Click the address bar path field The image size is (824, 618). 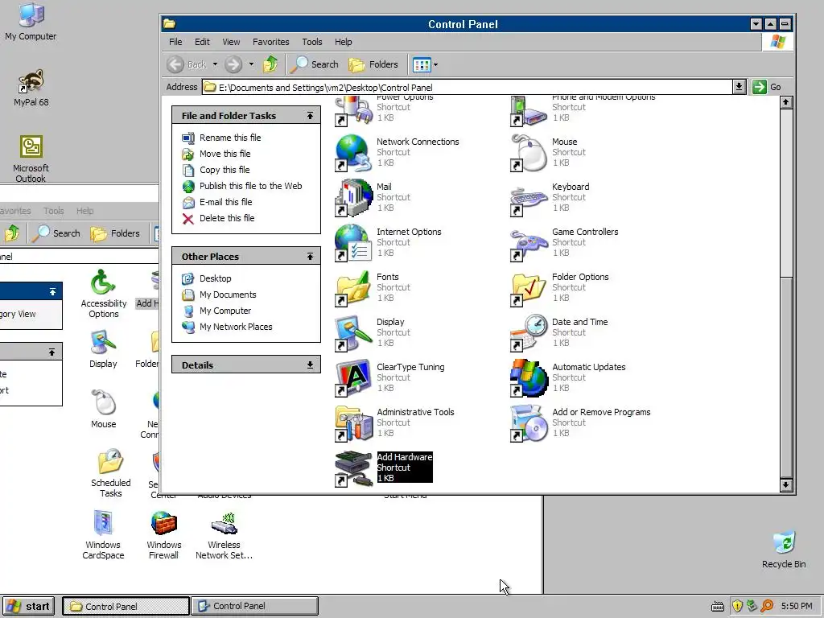click(468, 87)
